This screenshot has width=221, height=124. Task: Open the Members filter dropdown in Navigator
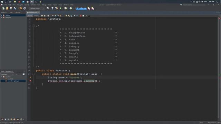pyautogui.click(x=7, y=74)
